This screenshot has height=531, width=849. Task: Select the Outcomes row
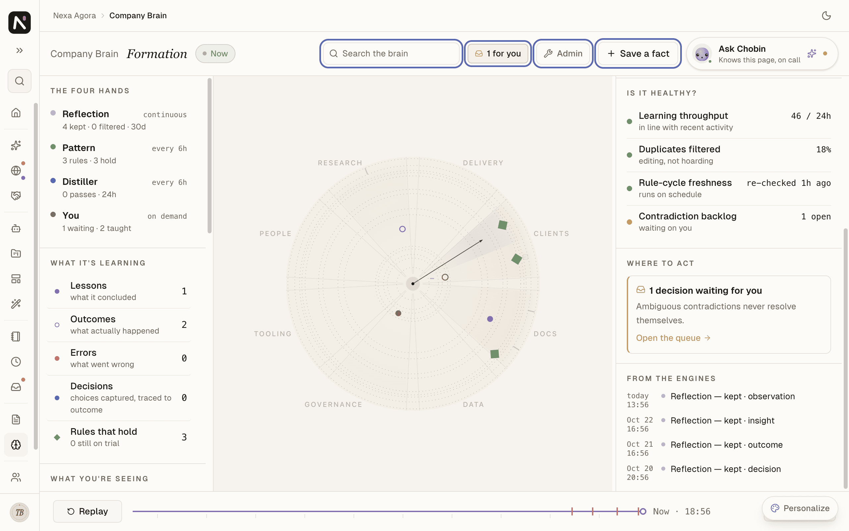point(119,325)
